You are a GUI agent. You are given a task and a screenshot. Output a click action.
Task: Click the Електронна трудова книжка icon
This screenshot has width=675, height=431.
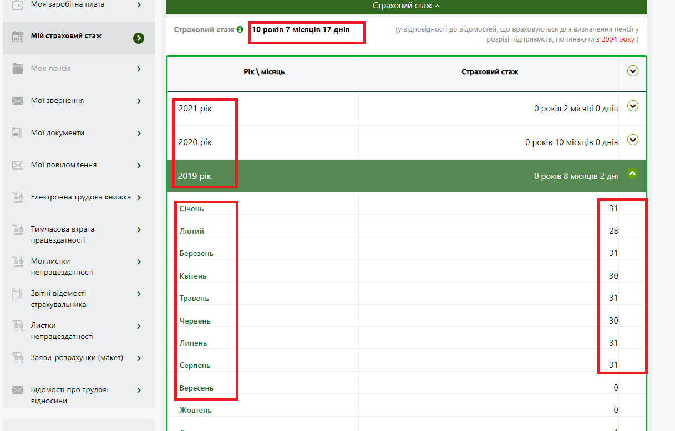[18, 197]
